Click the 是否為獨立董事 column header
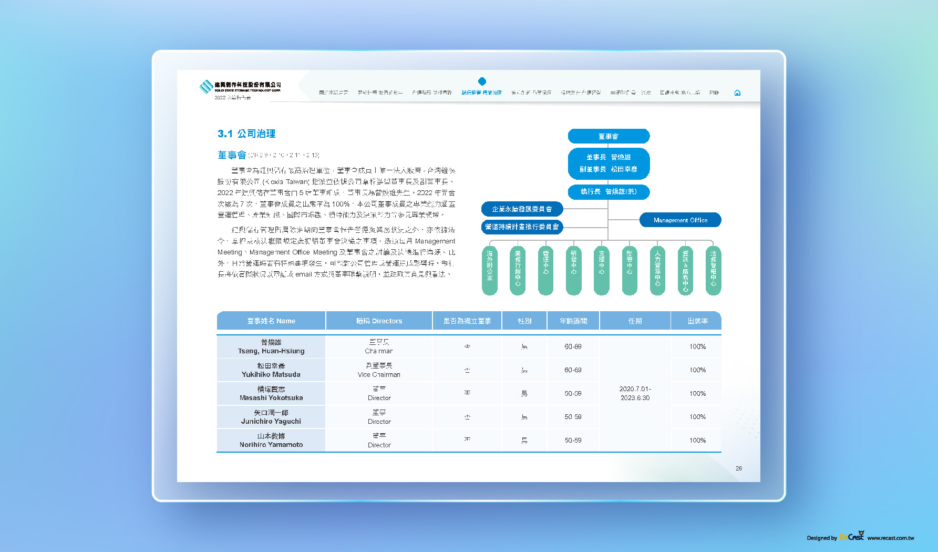 coord(467,321)
